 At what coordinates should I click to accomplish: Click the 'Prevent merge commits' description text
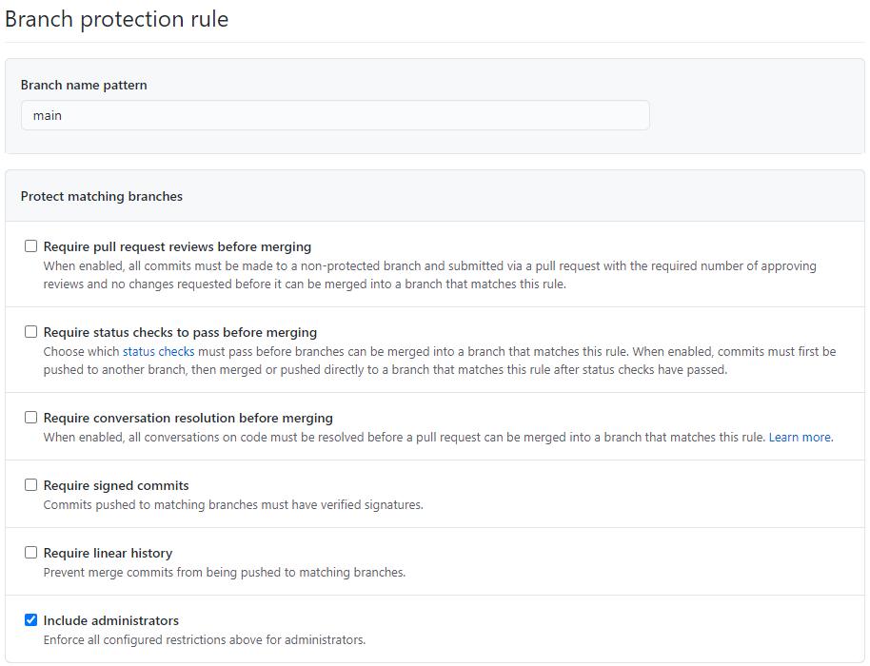click(x=224, y=572)
